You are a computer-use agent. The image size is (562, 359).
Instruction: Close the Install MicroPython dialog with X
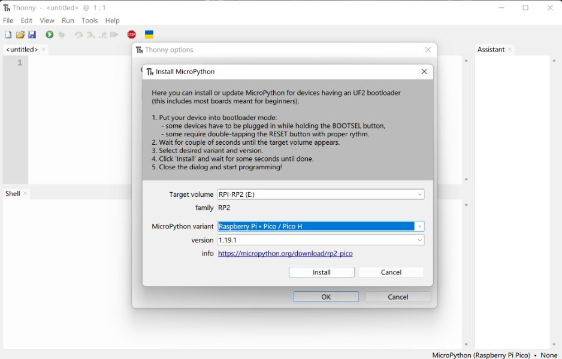(424, 72)
